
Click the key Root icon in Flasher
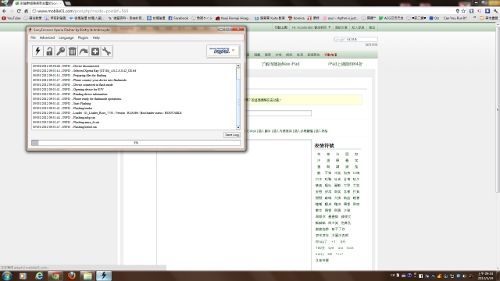coord(61,52)
